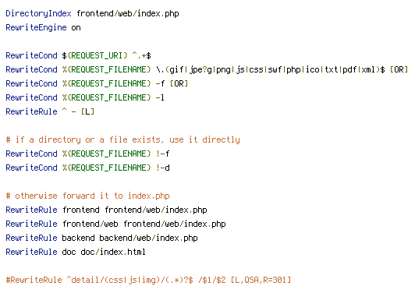Click the DirectoryIndex directive keyword
This screenshot has width=415, height=293.
[x=39, y=13]
